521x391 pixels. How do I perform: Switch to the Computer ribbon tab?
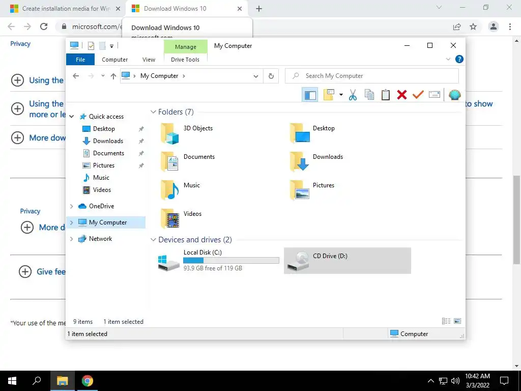(114, 60)
